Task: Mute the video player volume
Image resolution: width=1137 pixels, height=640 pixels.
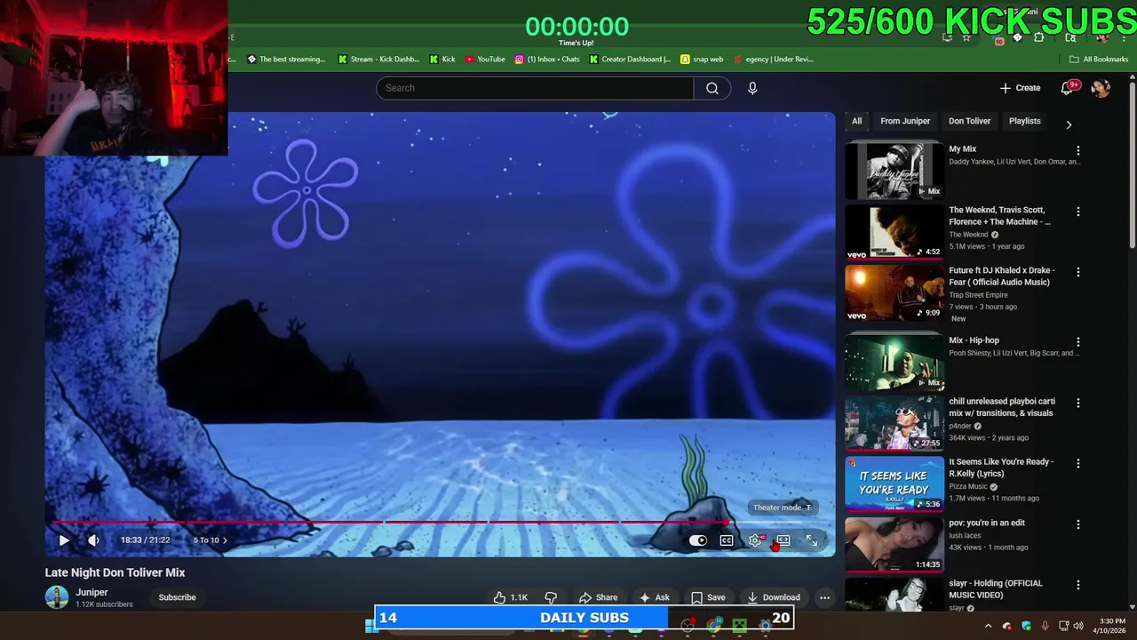Action: point(93,540)
